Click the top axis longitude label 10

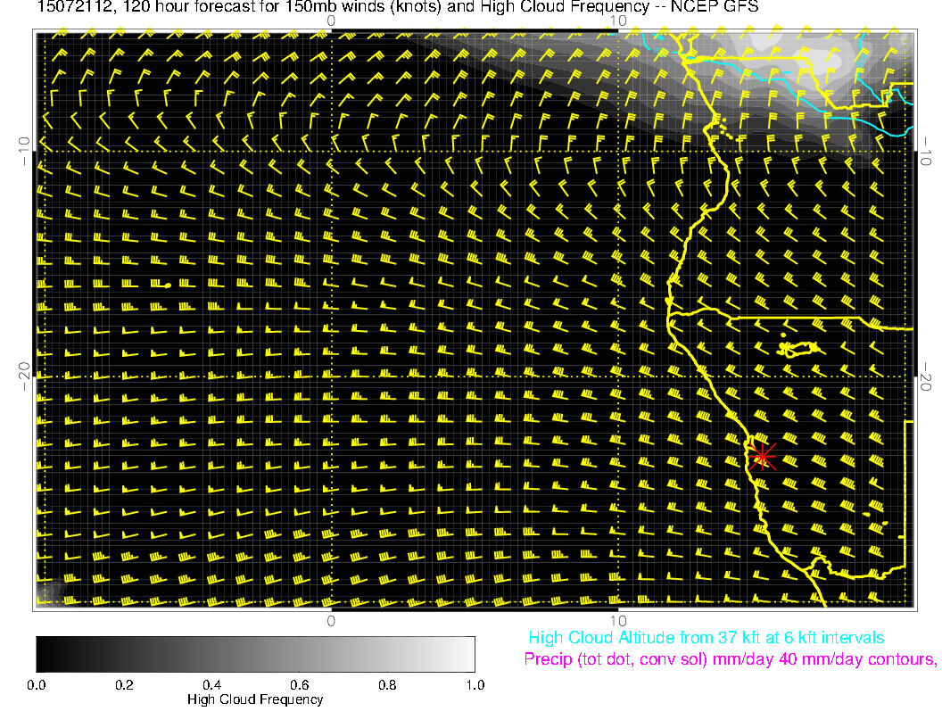pyautogui.click(x=618, y=21)
